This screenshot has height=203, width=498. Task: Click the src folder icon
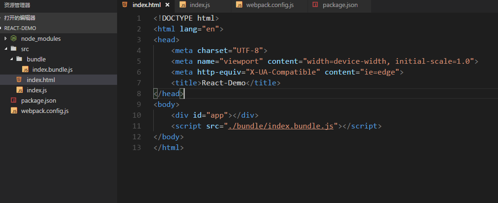[13, 49]
